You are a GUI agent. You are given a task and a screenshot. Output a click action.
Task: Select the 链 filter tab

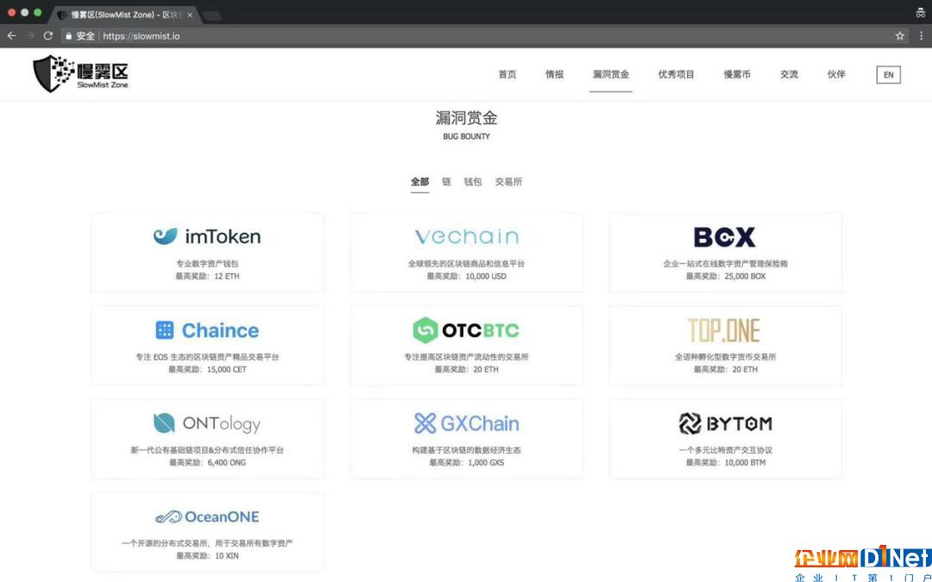pyautogui.click(x=446, y=182)
